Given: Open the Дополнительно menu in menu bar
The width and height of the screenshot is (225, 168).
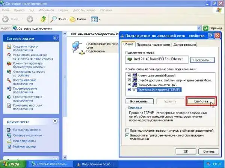Looking at the screenshot, I should [84, 10].
